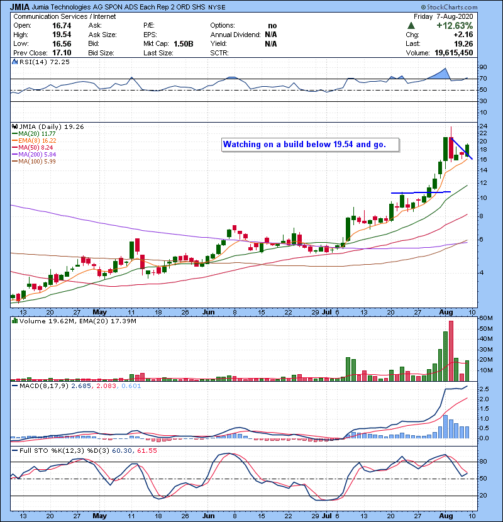Click the 80 label on the stochastic axis
The image size is (503, 522).
[x=483, y=462]
